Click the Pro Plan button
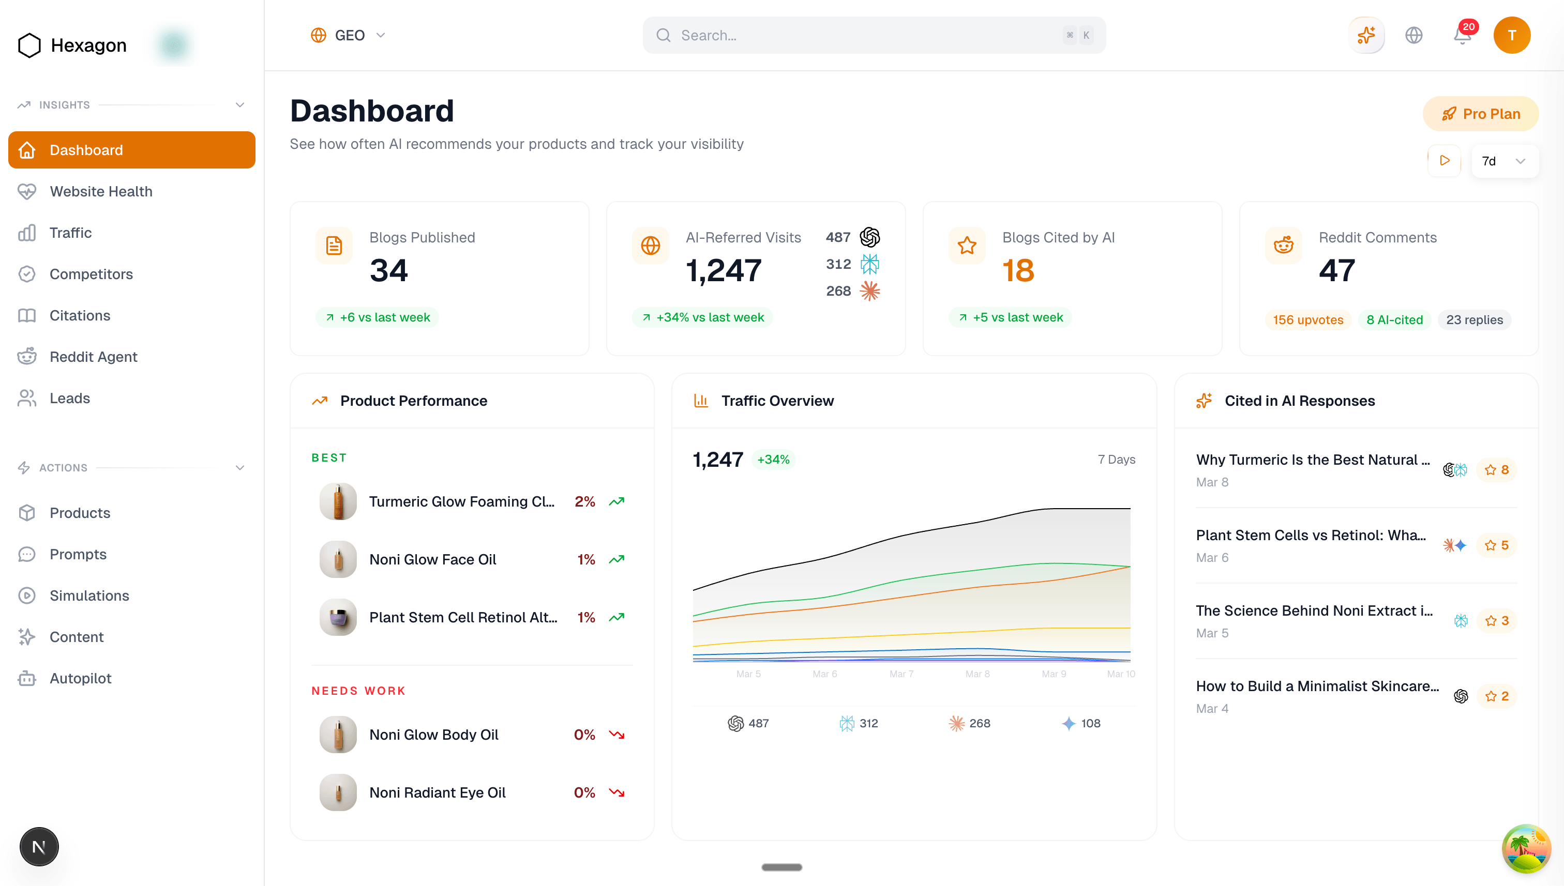This screenshot has width=1564, height=886. pos(1482,113)
